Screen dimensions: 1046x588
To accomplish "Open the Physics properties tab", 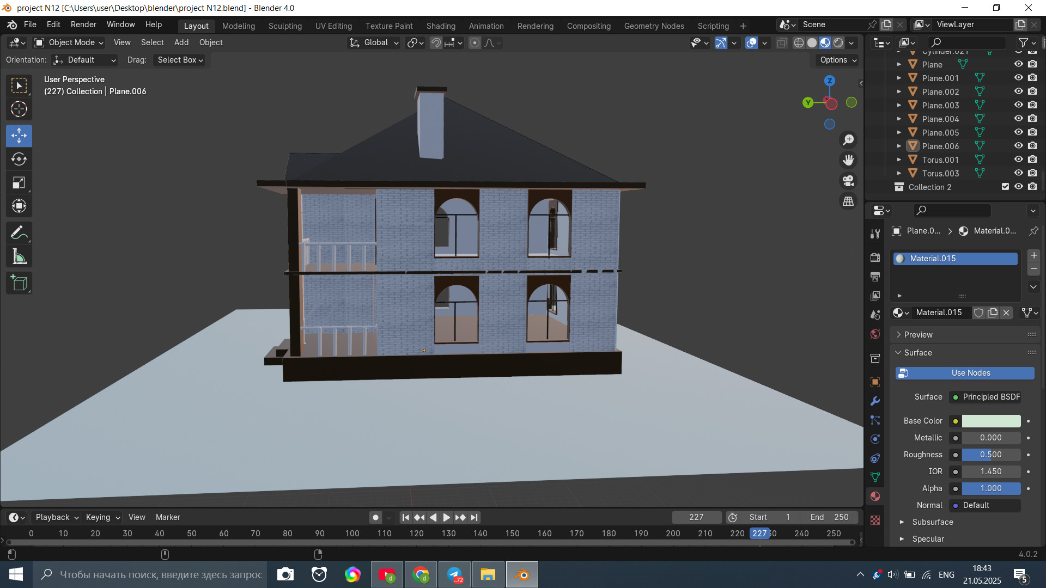I will pyautogui.click(x=875, y=439).
